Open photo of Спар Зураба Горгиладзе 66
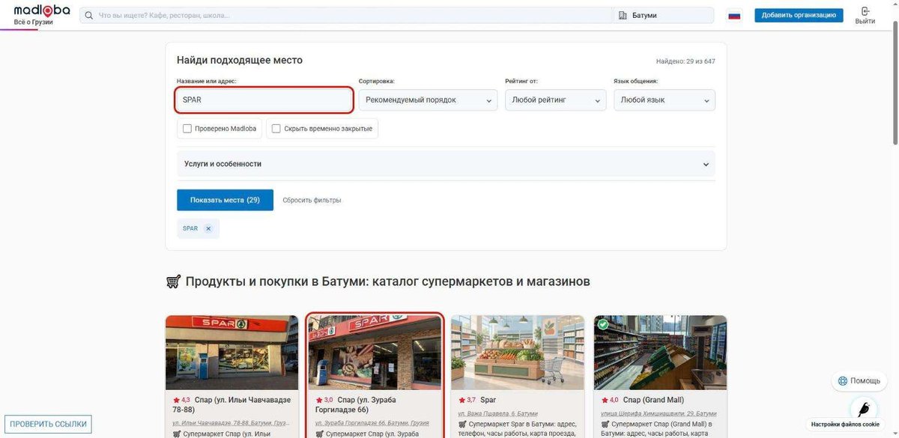This screenshot has width=899, height=438. click(375, 353)
